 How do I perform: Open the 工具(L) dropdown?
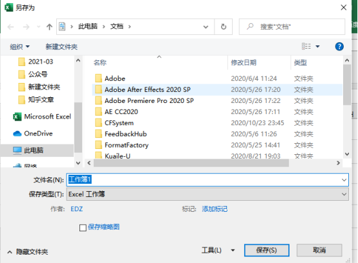coord(218,250)
